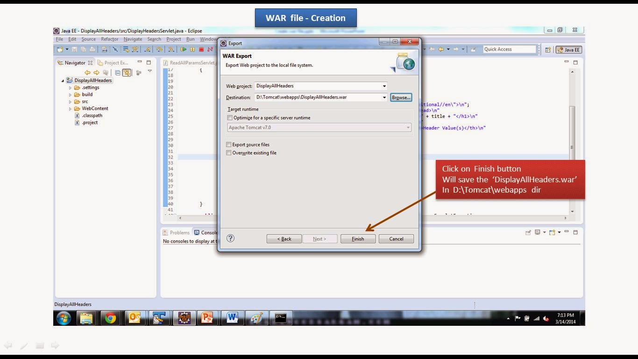The width and height of the screenshot is (638, 359).
Task: Switch to the Project Explorer tab
Action: coord(117,62)
